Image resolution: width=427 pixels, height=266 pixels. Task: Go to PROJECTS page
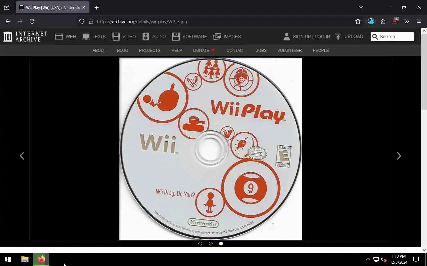[x=149, y=50]
